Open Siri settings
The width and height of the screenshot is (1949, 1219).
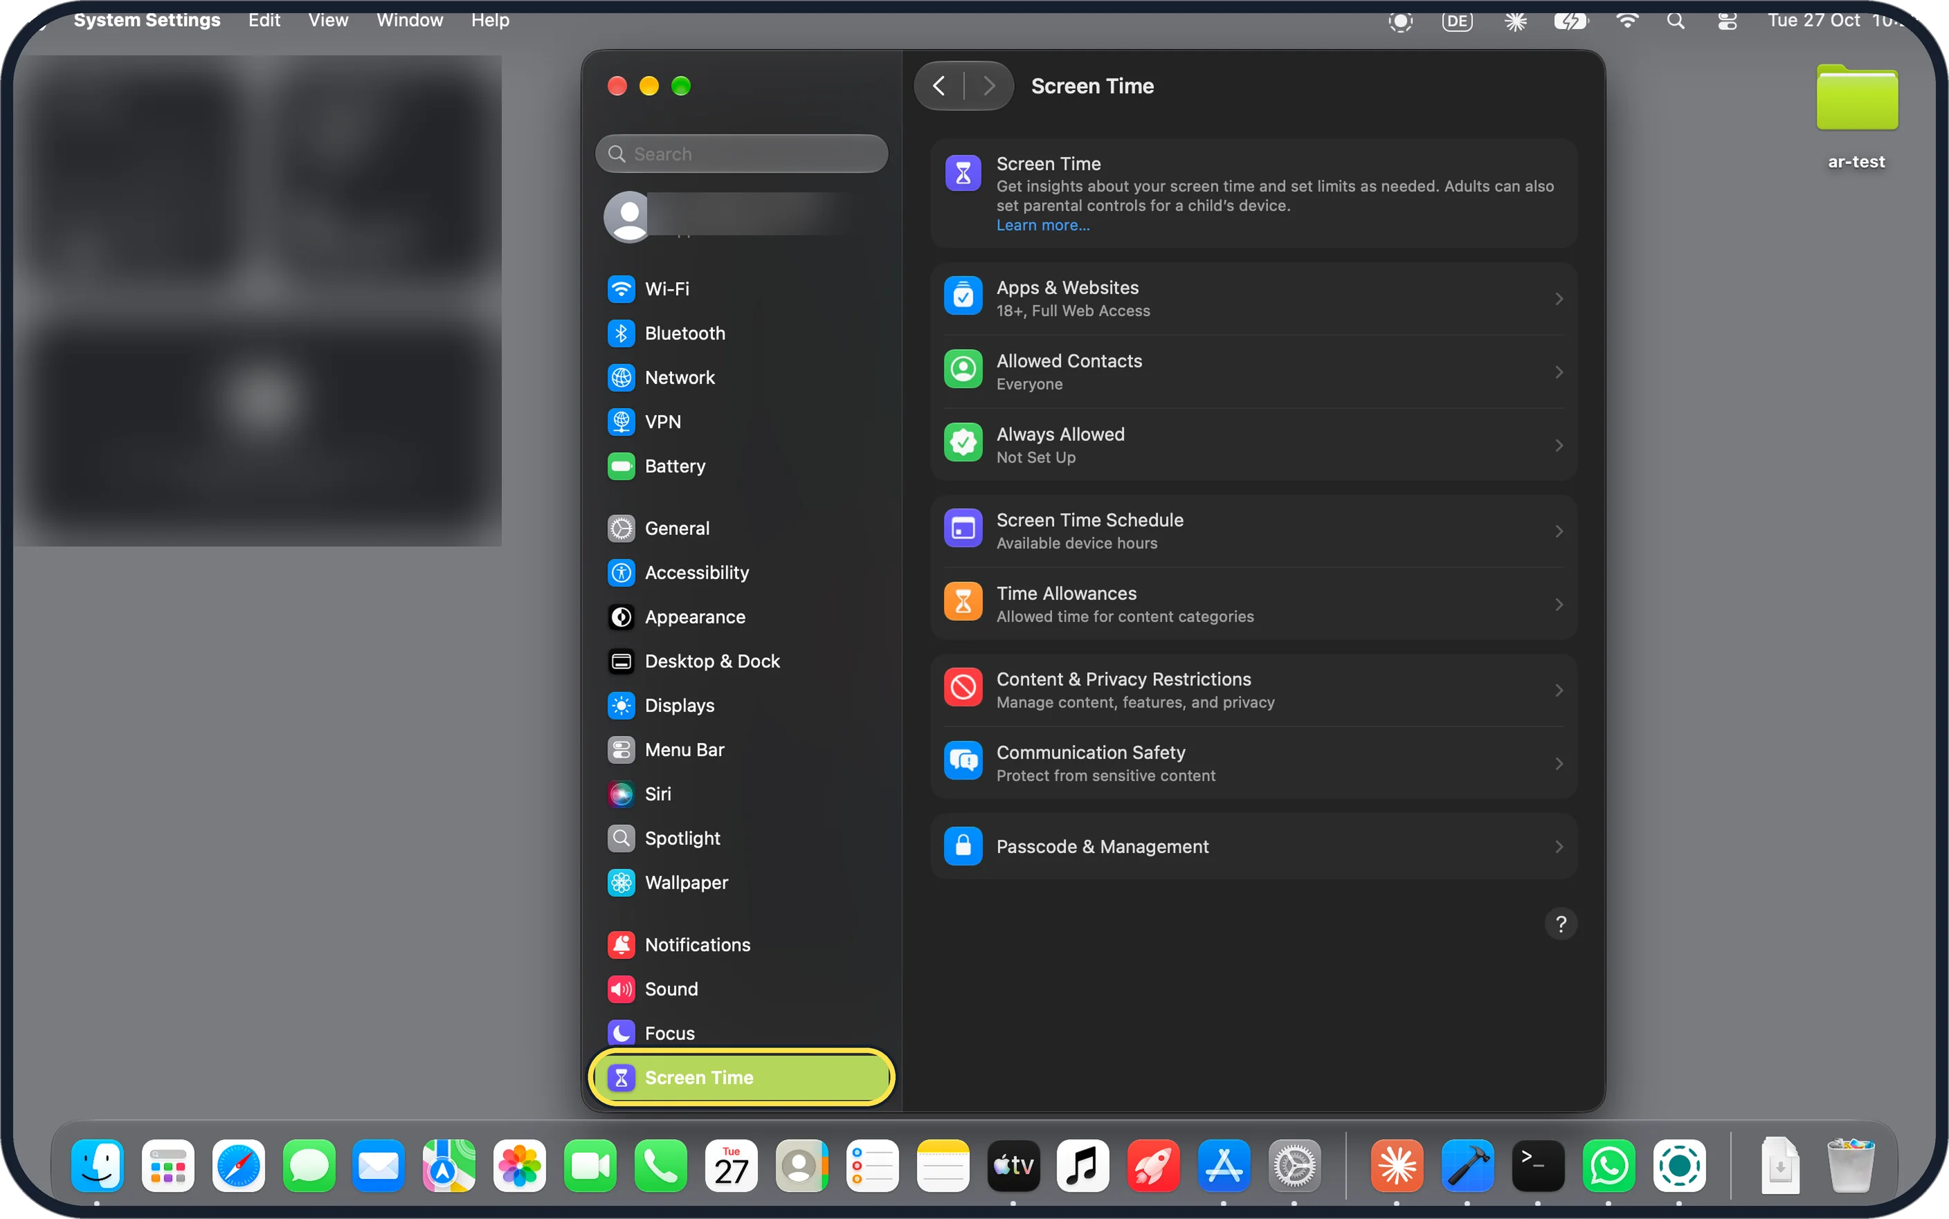click(x=741, y=794)
